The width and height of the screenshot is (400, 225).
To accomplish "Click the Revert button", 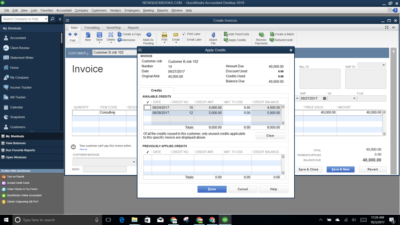I will [372, 169].
